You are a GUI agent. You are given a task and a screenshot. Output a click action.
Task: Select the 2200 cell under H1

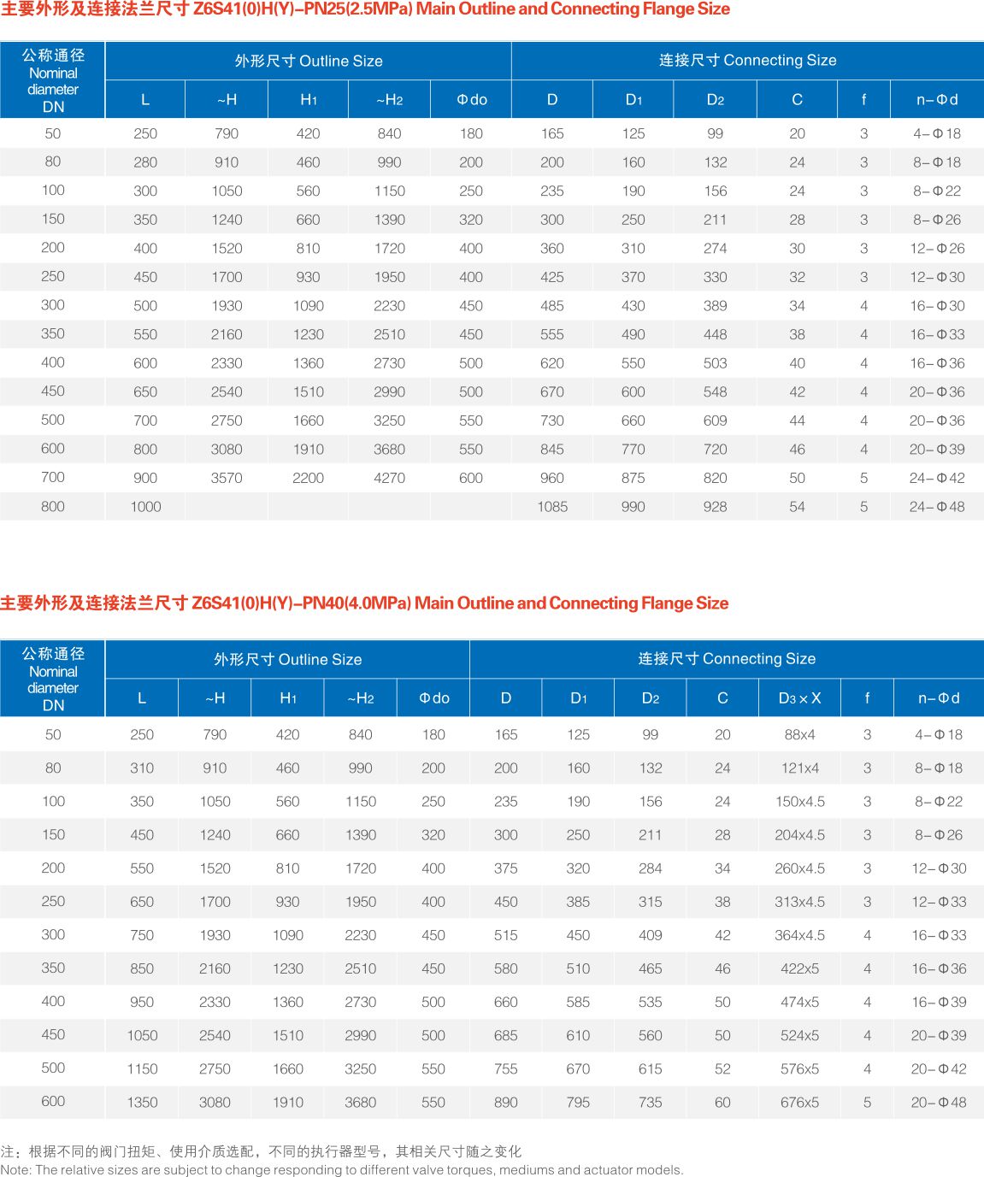pyautogui.click(x=308, y=479)
